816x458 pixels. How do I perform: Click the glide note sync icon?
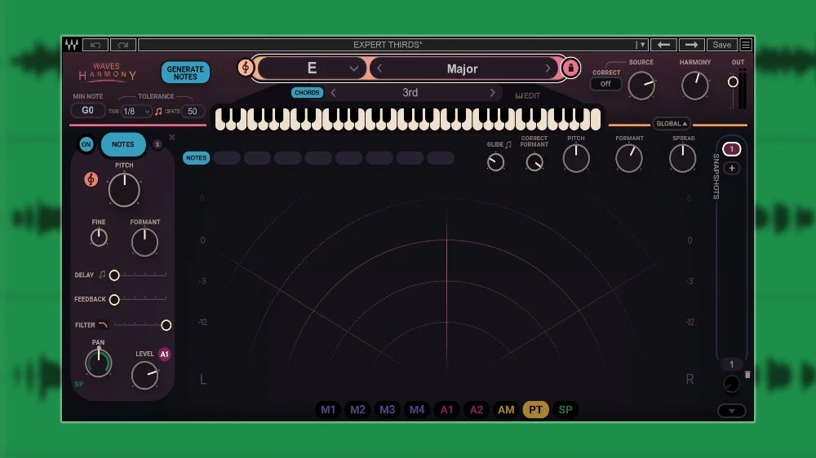(x=508, y=144)
